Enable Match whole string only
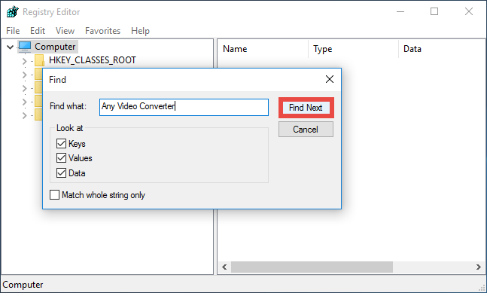 click(55, 195)
